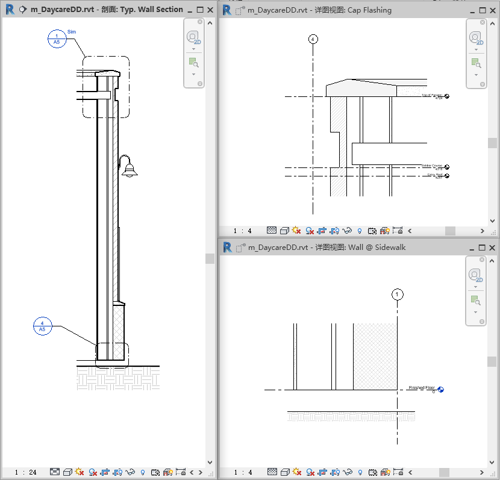Screen dimensions: 500x480
Task: Toggle Crop View in Typ. Wall Section view
Action: (x=105, y=472)
